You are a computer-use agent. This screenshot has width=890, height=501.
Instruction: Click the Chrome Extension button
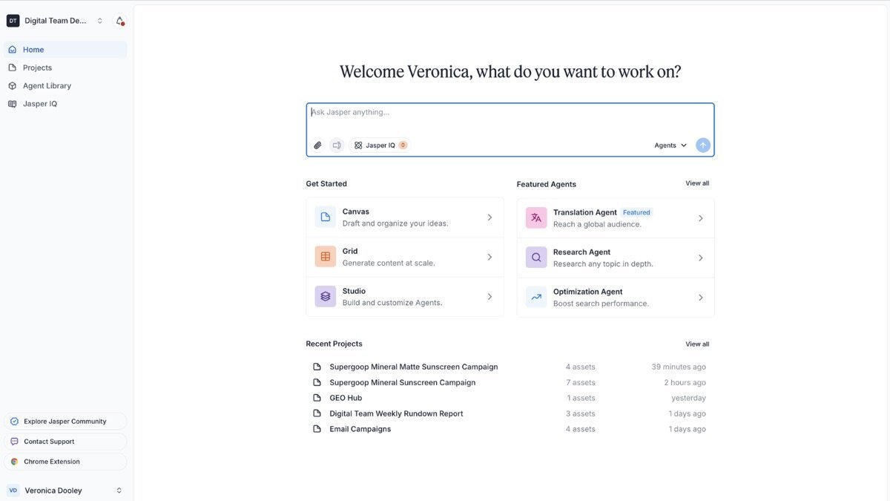point(65,462)
